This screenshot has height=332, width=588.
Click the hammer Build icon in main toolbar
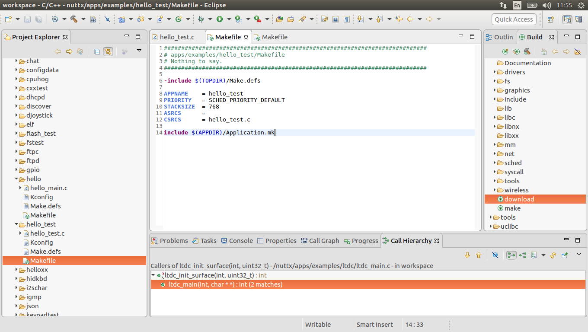click(x=74, y=19)
